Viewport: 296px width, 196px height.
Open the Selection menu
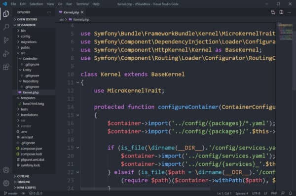point(36,4)
